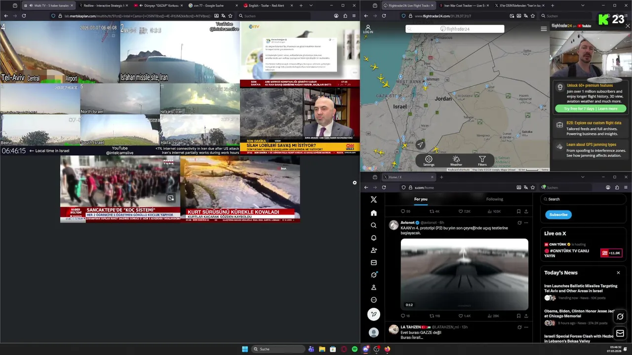Open floating Grok button on X
The width and height of the screenshot is (632, 355).
[x=620, y=317]
